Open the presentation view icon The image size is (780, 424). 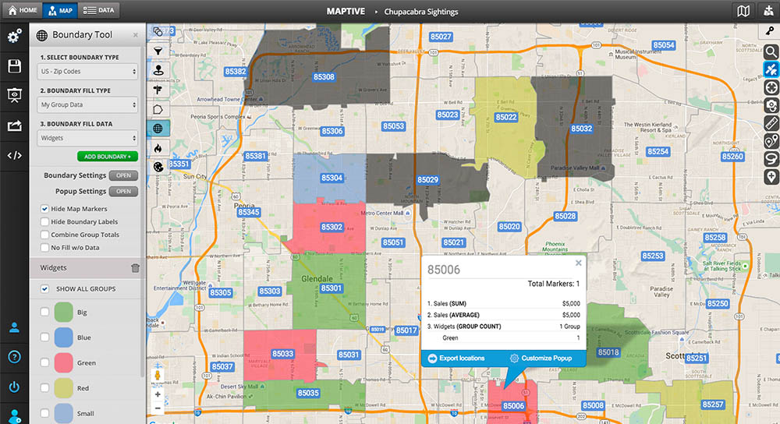tap(14, 95)
